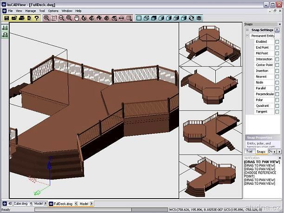Switch to the Snaps panel tab
Screen dimensions: 284x213
(261, 152)
